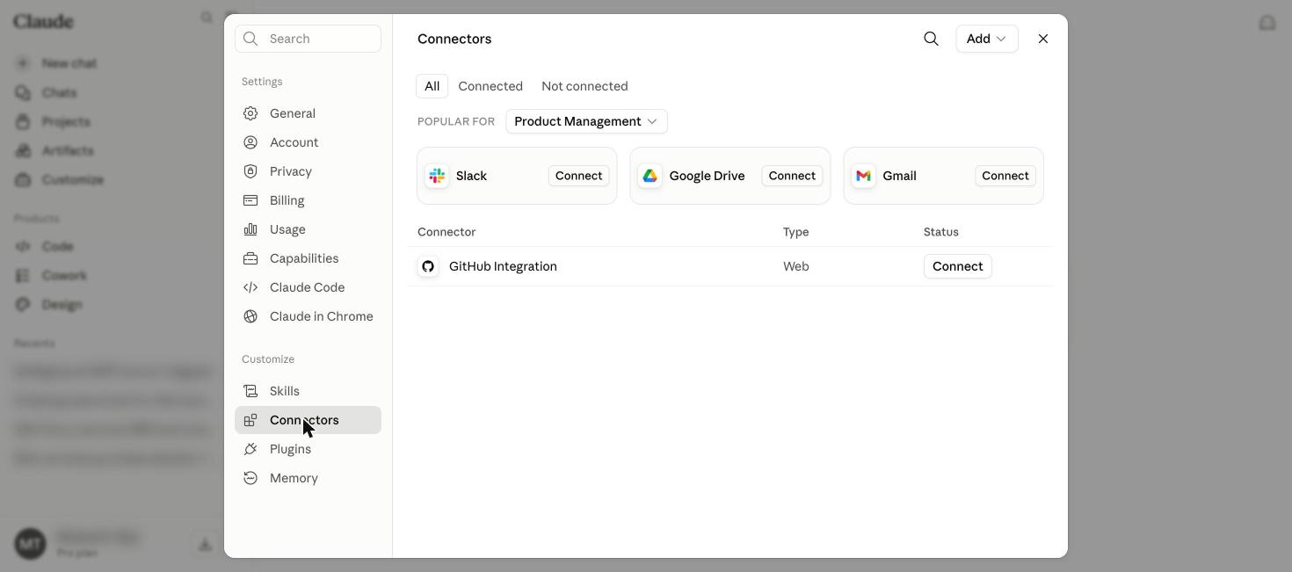Click the GitHub Integration name

(x=503, y=266)
